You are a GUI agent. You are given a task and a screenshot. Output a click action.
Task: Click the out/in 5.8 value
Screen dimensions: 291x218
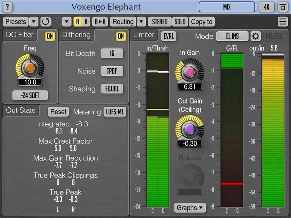point(274,48)
